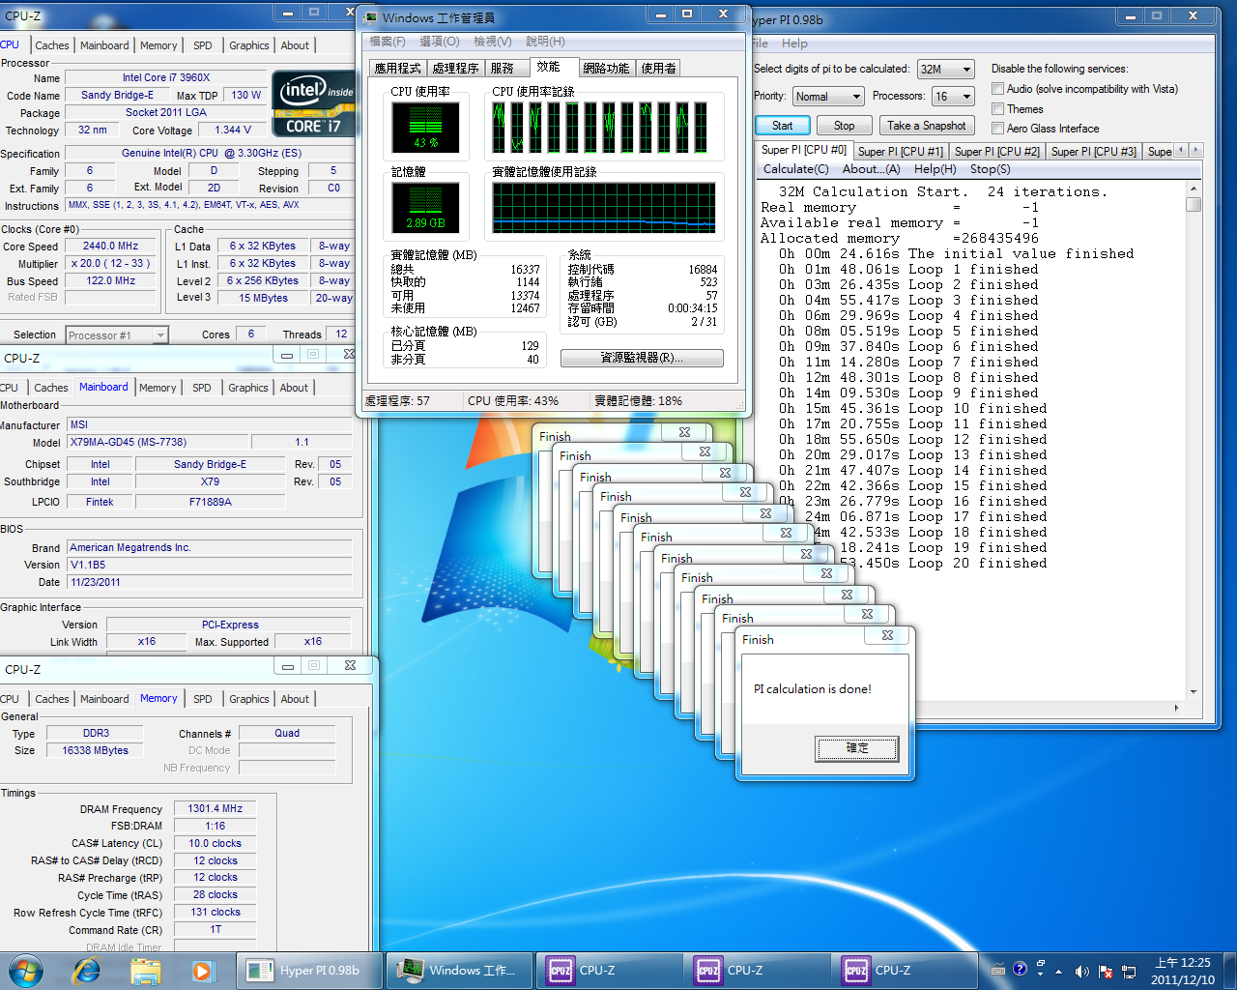Click the DRAM Frequency '1301.4 MHz' value
The width and height of the screenshot is (1237, 990).
click(215, 808)
